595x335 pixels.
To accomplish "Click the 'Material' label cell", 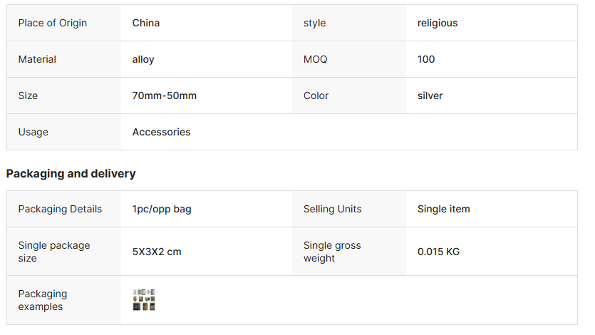I will pos(37,59).
